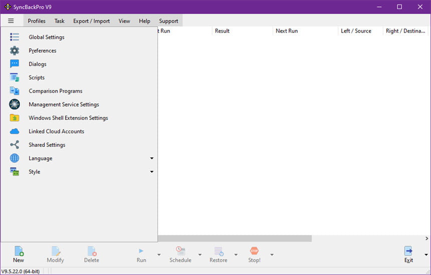431x275 pixels.
Task: Minimize the SyncBackPro window
Action: pyautogui.click(x=379, y=7)
